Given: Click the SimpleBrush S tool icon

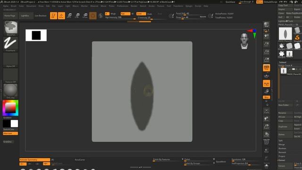Looking at the screenshot, I should point(297,38).
